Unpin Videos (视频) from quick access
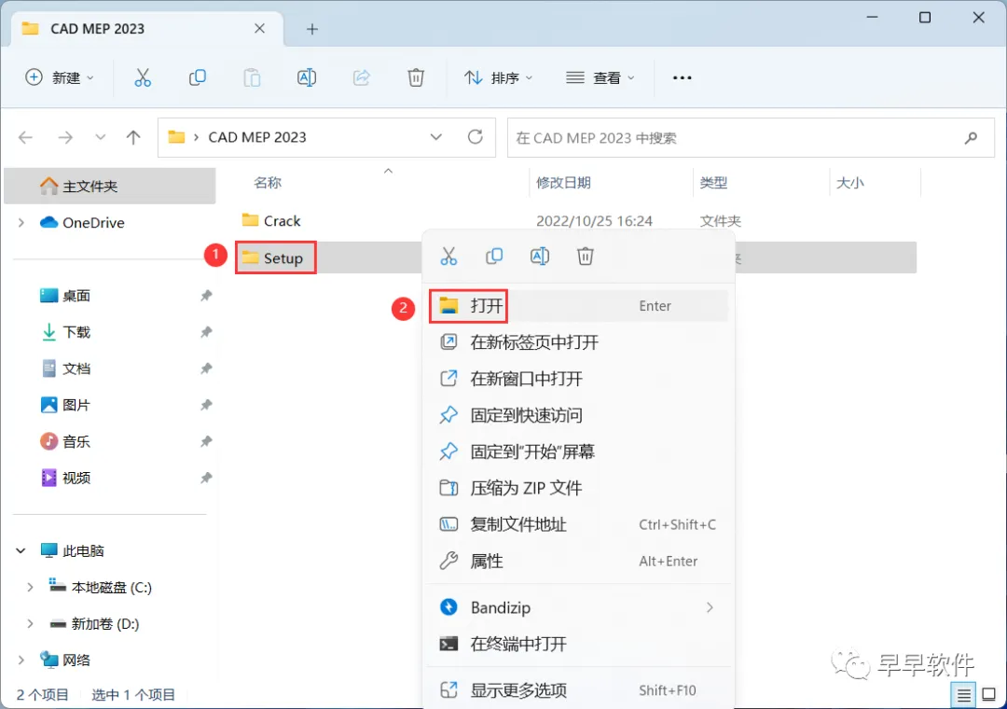Screen dimensions: 1007x709 pos(206,478)
